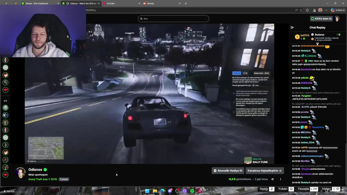
Task: Open Discord from the taskbar
Action: (x=170, y=191)
